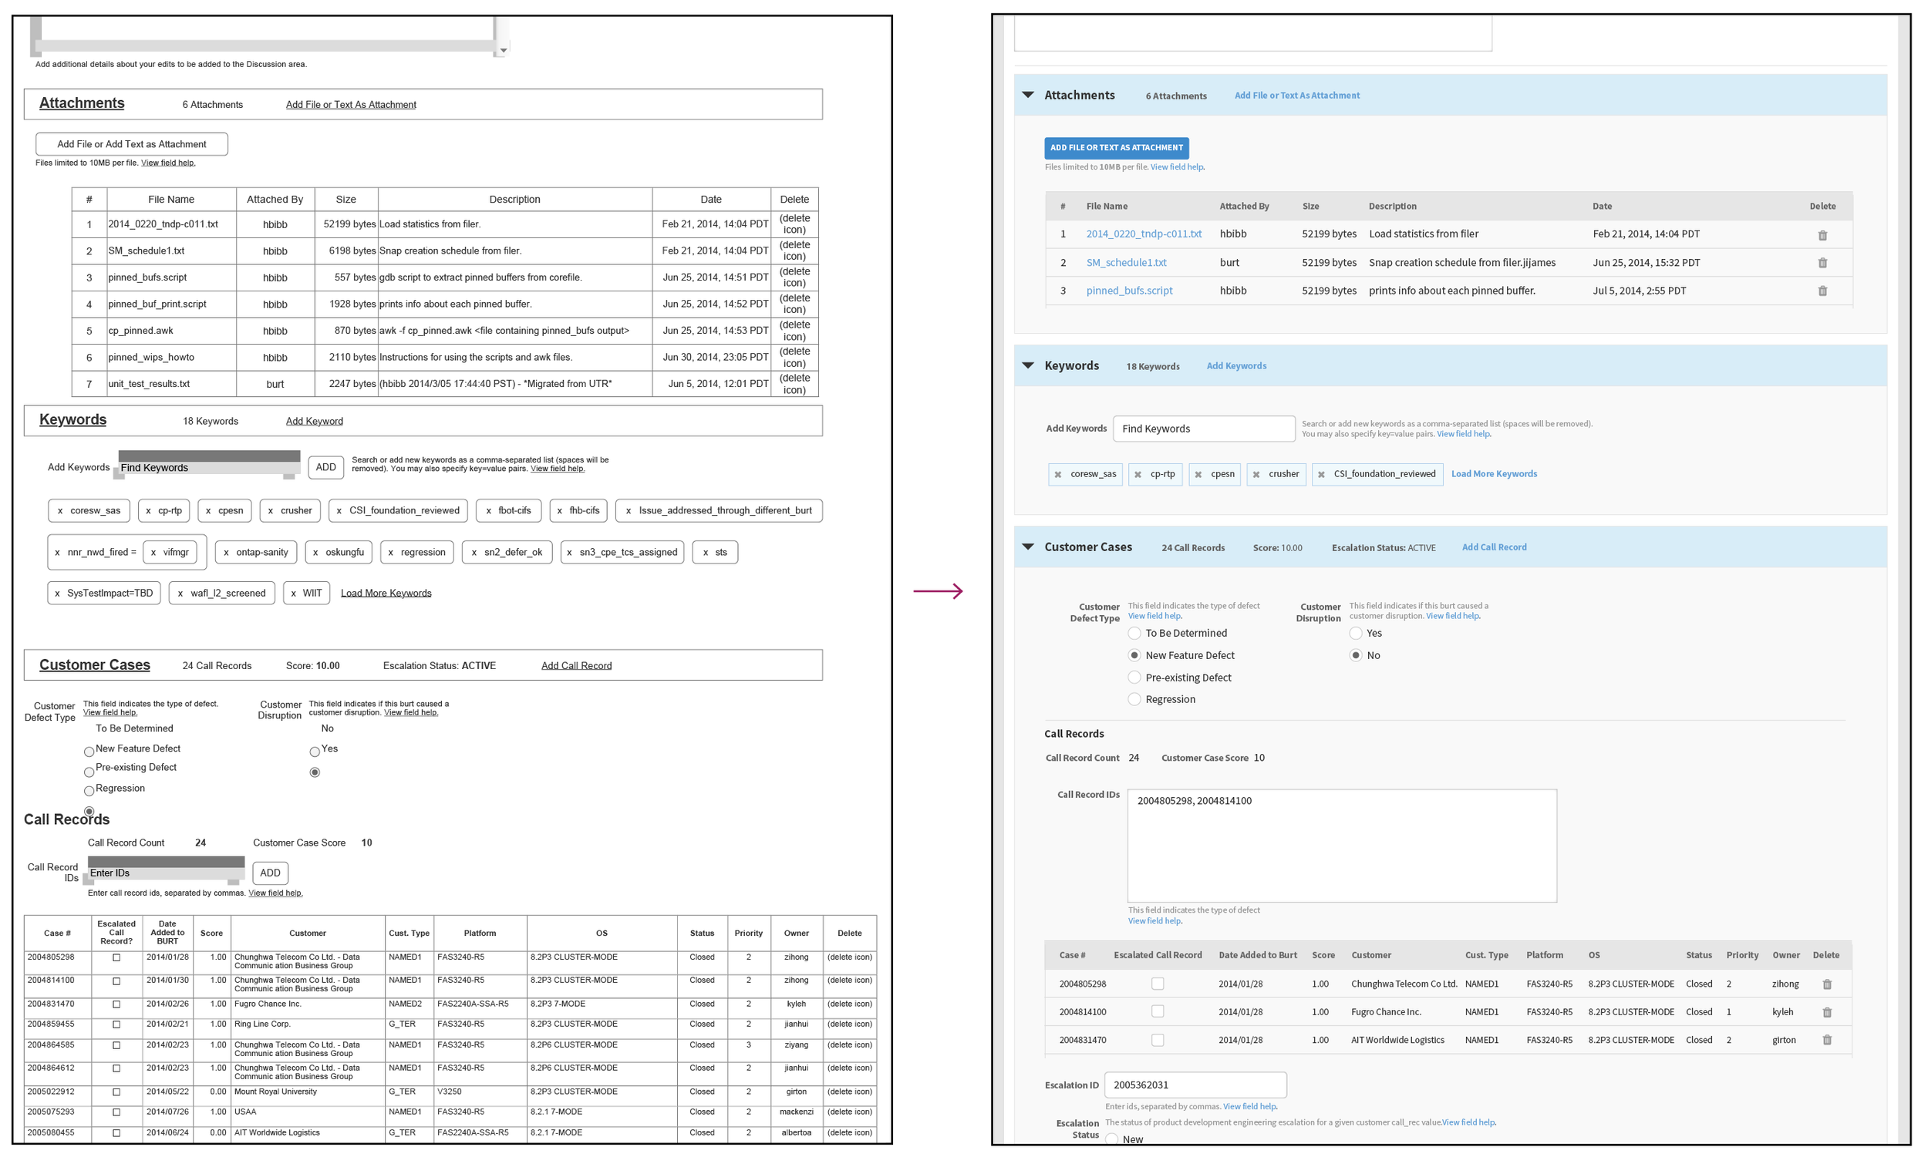This screenshot has width=1928, height=1164.
Task: Remove SysTestImpact=TBD keyword x
Action: pyautogui.click(x=56, y=594)
